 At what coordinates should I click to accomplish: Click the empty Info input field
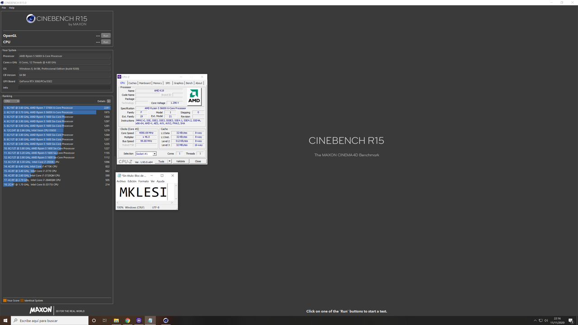pyautogui.click(x=65, y=88)
